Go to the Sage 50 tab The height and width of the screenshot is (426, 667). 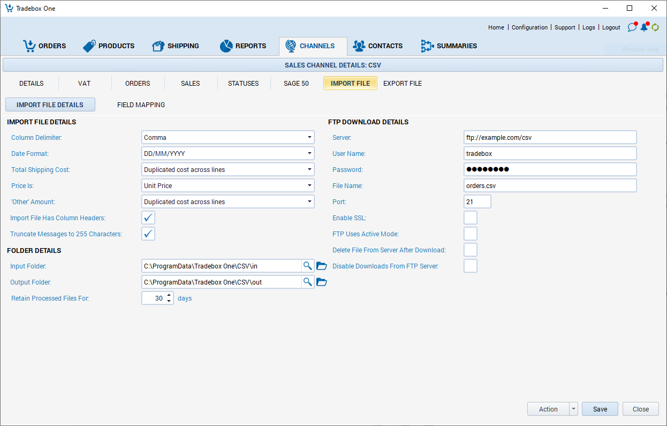(296, 83)
